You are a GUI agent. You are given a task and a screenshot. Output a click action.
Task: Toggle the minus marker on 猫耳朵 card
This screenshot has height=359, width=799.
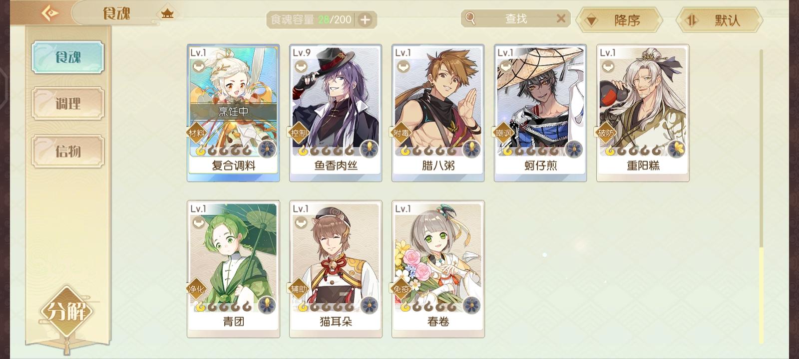tap(301, 222)
